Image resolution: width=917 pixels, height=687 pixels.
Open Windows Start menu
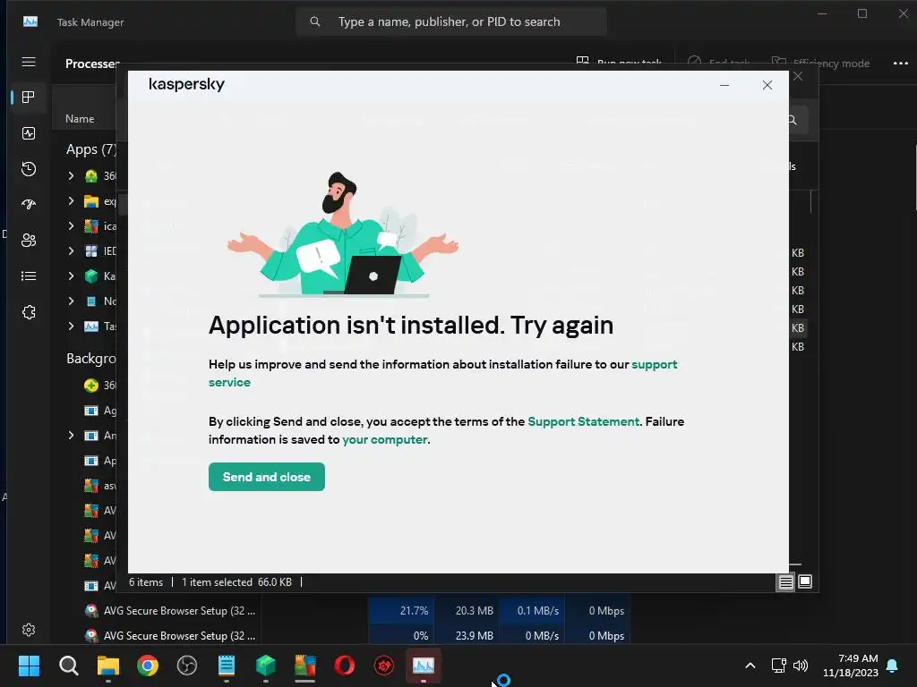(29, 666)
